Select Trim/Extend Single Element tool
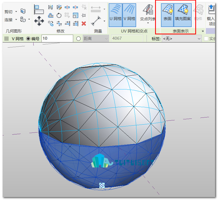 coord(67,24)
